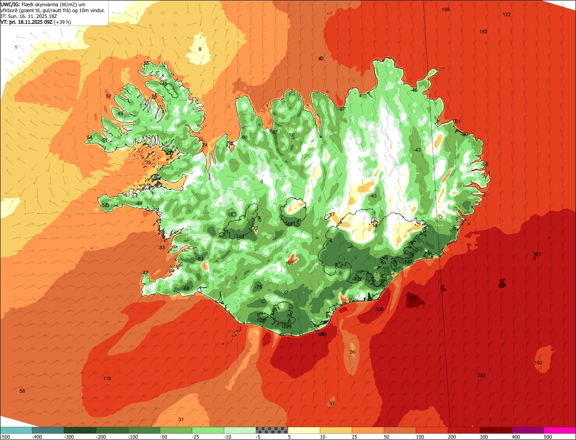Click the value -129 near the south coast
The width and height of the screenshot is (576, 440).
pos(286,327)
